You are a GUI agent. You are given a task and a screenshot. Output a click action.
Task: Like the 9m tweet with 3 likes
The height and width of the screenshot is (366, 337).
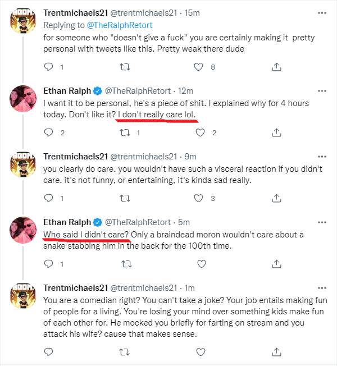coord(198,198)
